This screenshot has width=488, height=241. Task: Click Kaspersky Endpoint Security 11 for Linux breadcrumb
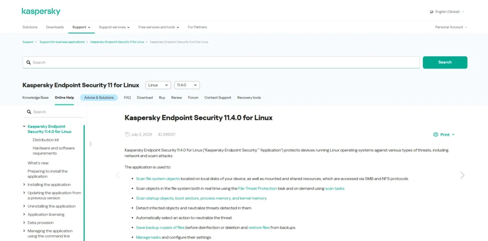(117, 42)
